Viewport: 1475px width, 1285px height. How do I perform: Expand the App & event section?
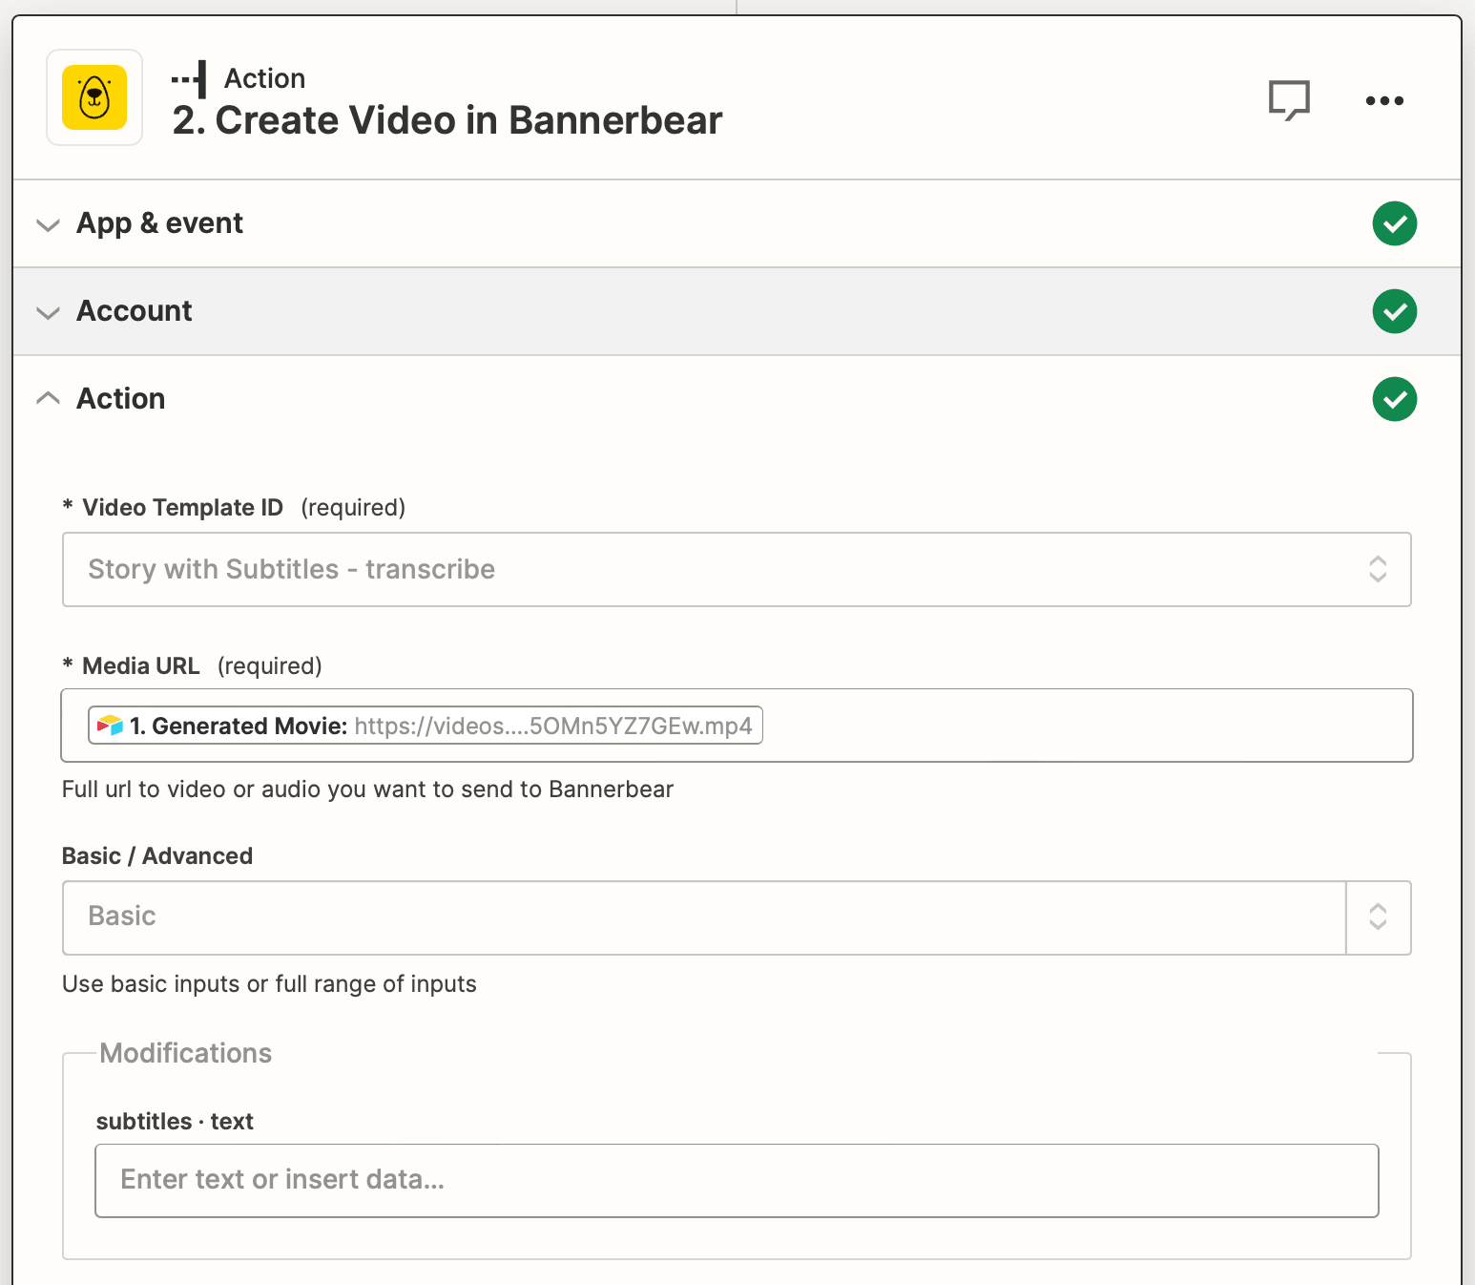(48, 224)
